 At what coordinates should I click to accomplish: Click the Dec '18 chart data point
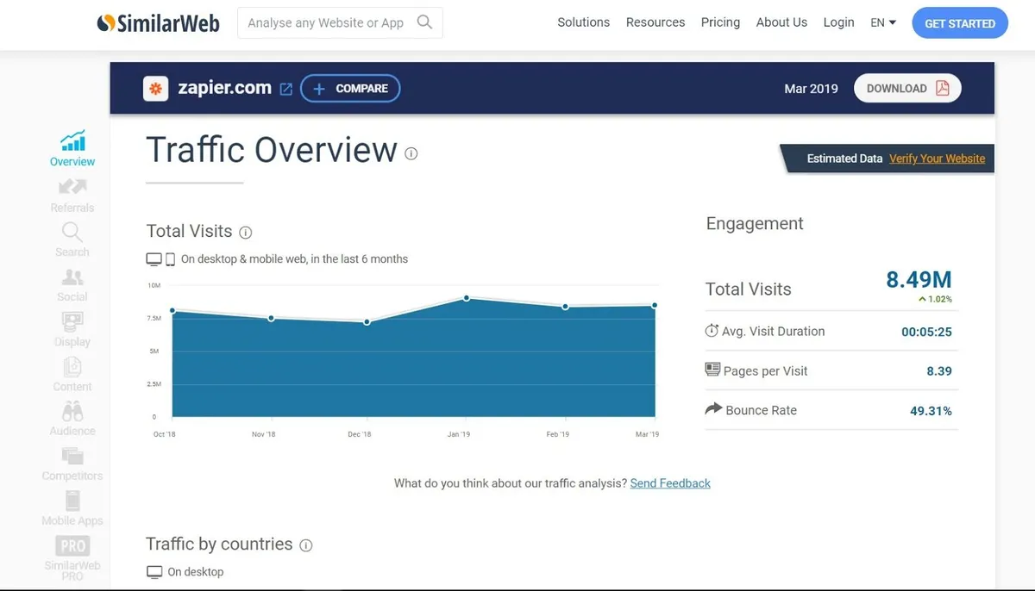[367, 322]
